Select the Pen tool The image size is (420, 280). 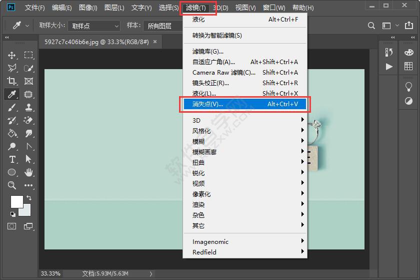coord(28,146)
